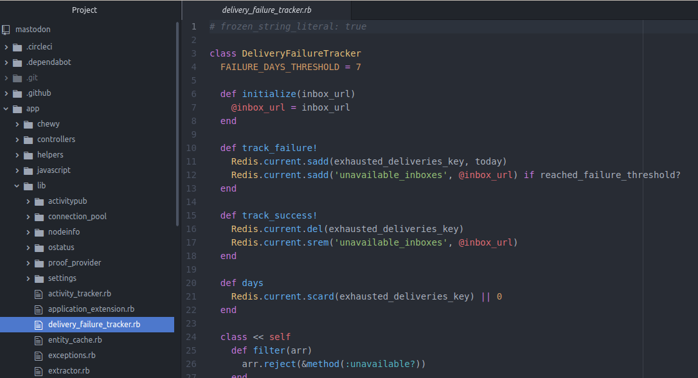This screenshot has height=378, width=698.
Task: Click the folder icon next to controllers
Action: [x=29, y=139]
